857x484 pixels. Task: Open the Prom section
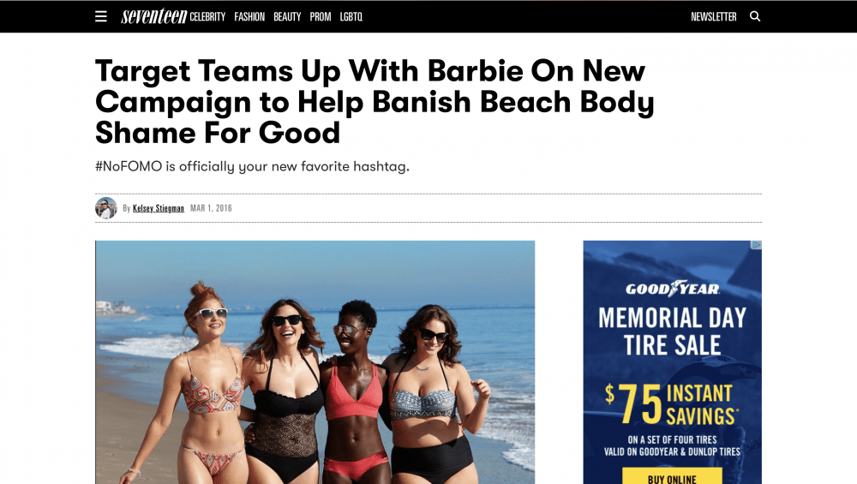click(321, 17)
